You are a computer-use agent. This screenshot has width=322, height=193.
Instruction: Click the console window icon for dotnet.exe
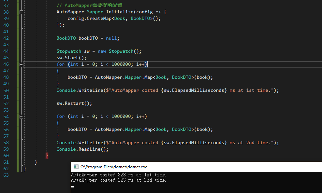tap(76, 167)
